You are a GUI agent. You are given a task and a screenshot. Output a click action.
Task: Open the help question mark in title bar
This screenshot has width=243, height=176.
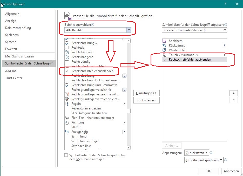point(225,4)
